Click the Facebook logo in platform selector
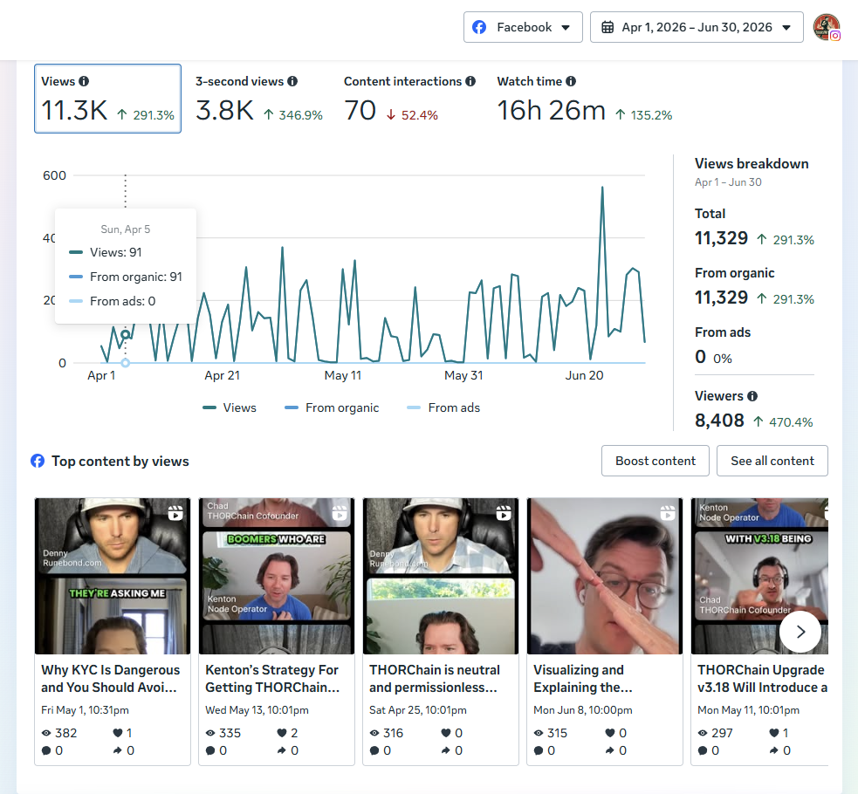 (479, 27)
